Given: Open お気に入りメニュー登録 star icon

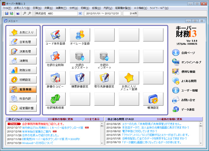Looking at the screenshot, I should point(129,78).
